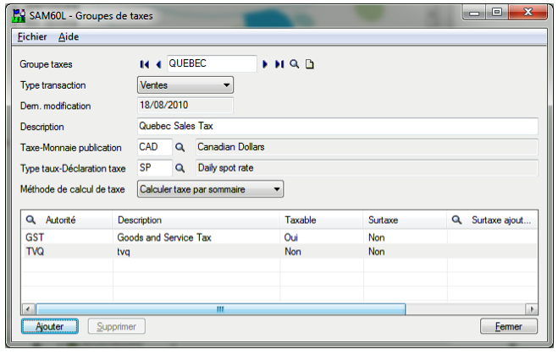Click Taxable value Non for TVQ
Screen dimensions: 558x354
[322, 252]
